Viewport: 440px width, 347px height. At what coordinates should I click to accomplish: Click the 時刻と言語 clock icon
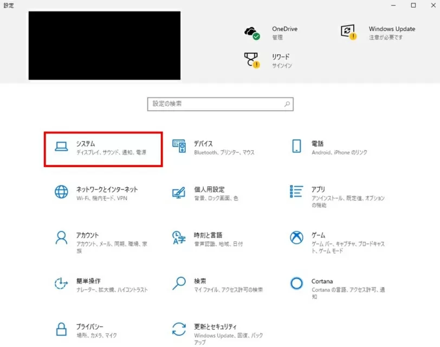tap(179, 237)
